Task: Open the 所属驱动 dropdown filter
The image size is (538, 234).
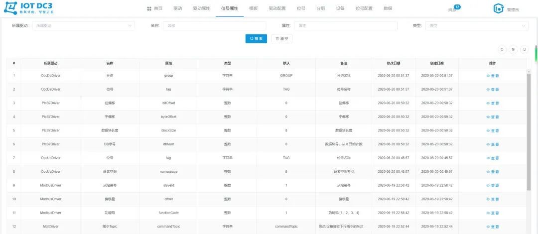Action: (x=83, y=26)
